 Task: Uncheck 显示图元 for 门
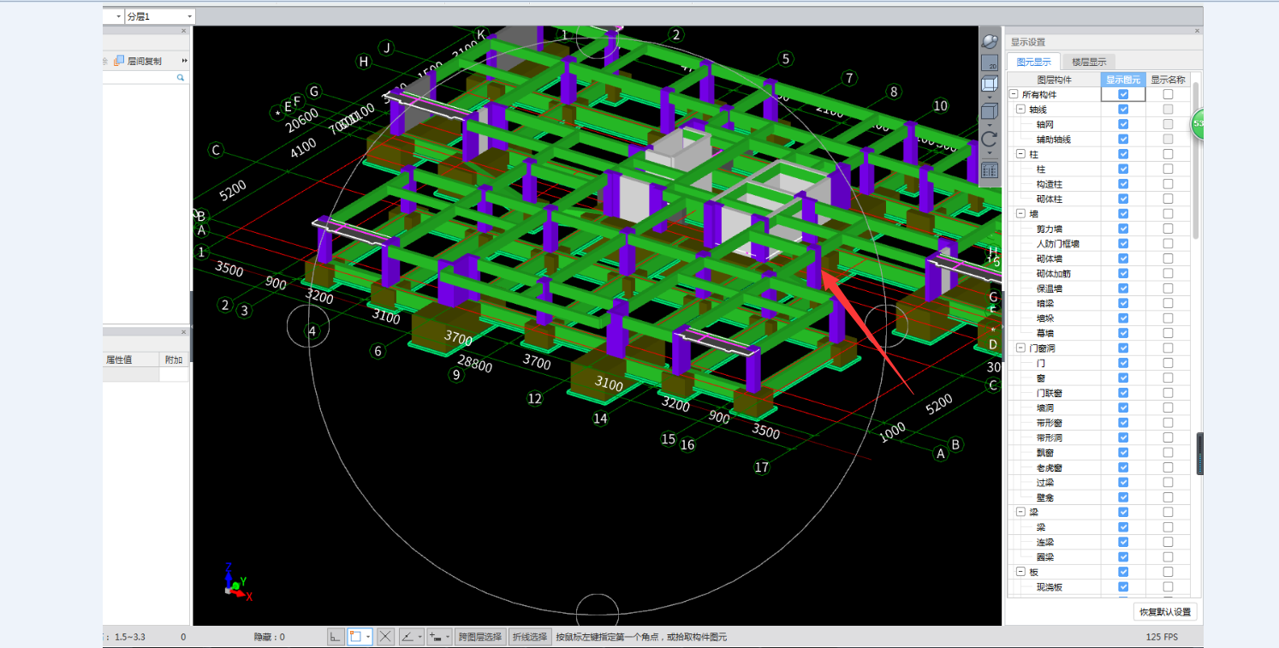[1123, 363]
